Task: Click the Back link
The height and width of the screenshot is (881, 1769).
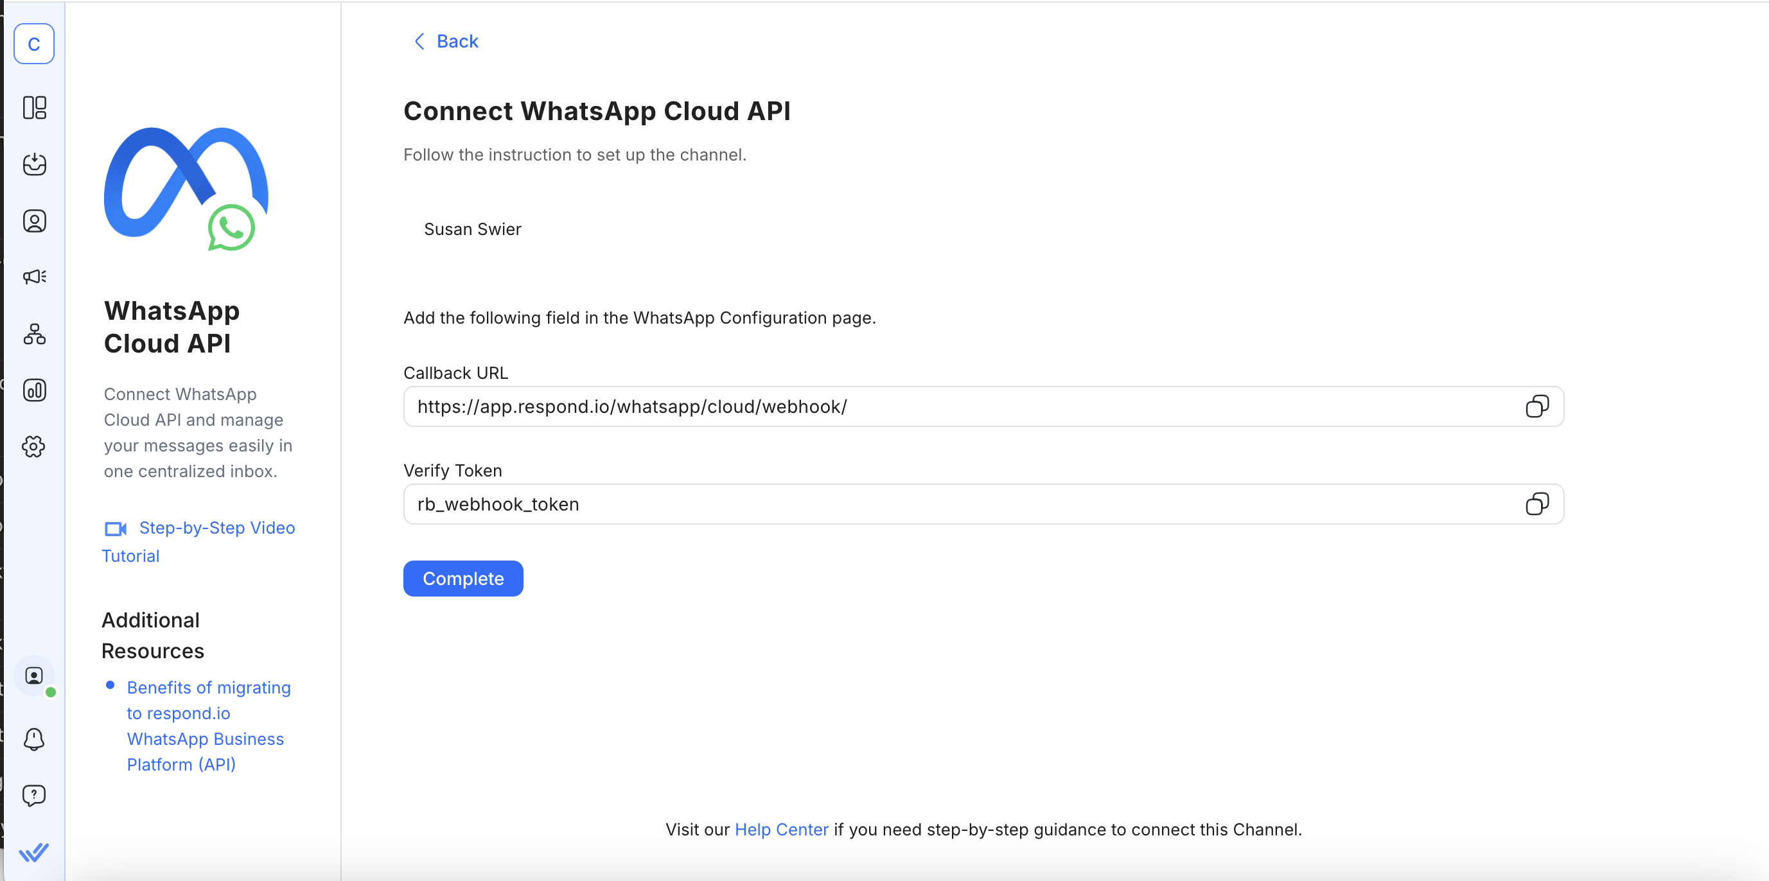Action: [x=444, y=41]
